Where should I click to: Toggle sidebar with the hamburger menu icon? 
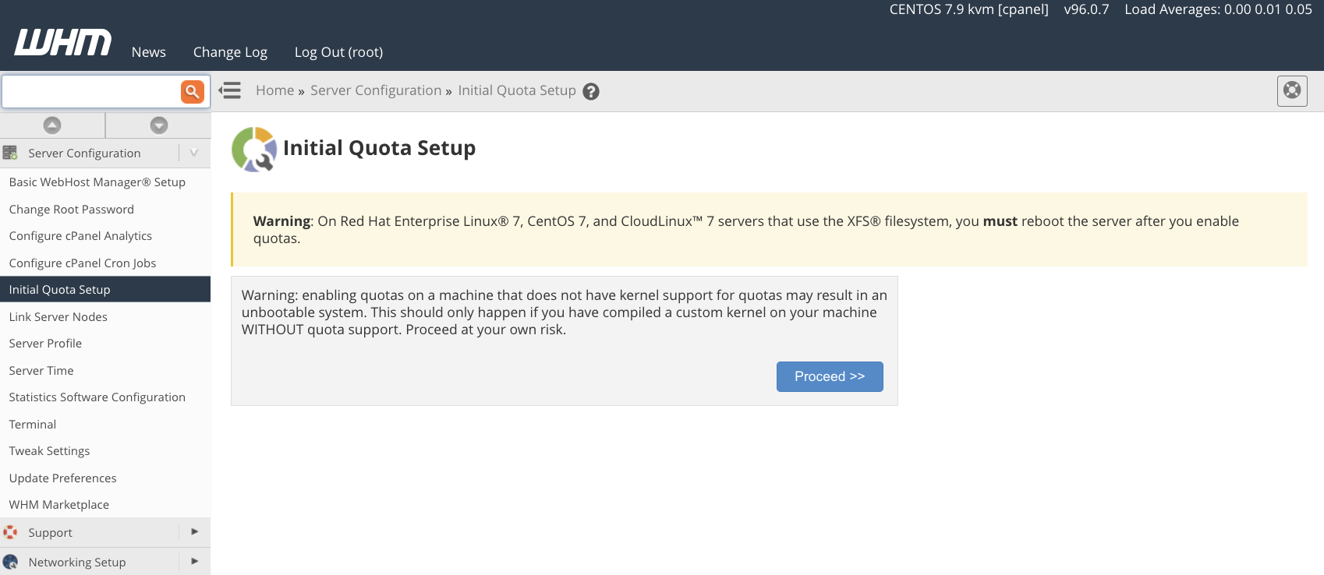tap(230, 90)
